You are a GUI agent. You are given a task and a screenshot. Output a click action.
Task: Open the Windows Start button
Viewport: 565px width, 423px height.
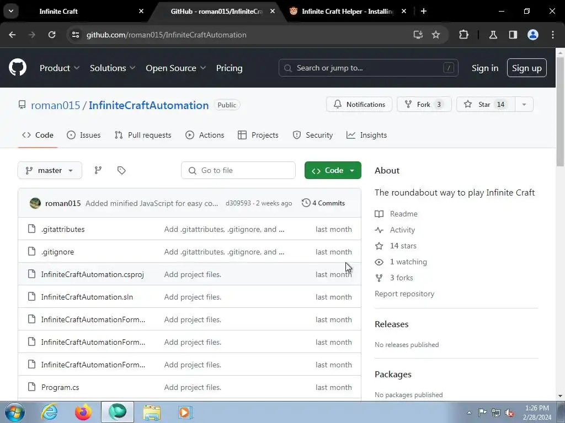15,412
